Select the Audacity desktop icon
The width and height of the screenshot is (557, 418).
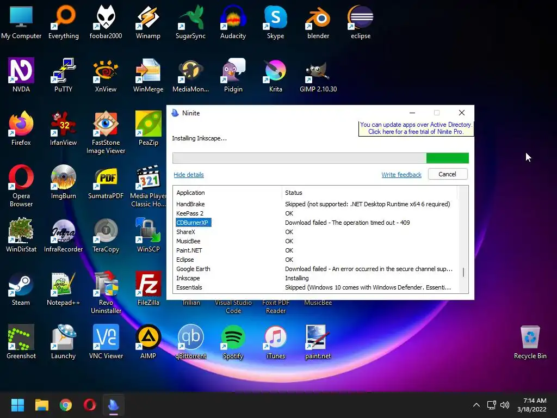(x=233, y=22)
